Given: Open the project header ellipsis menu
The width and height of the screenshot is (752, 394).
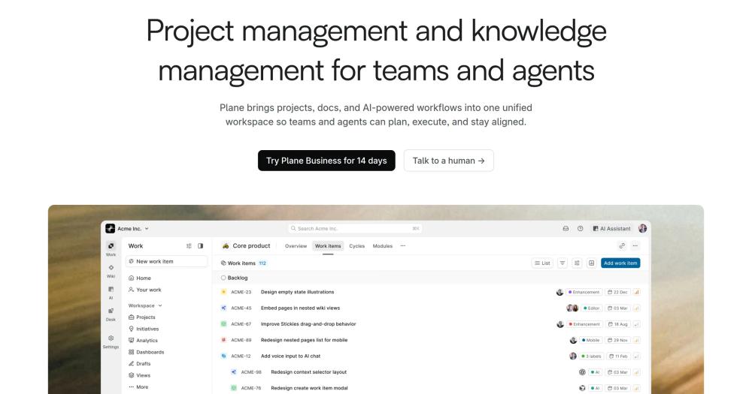Looking at the screenshot, I should click(x=635, y=245).
